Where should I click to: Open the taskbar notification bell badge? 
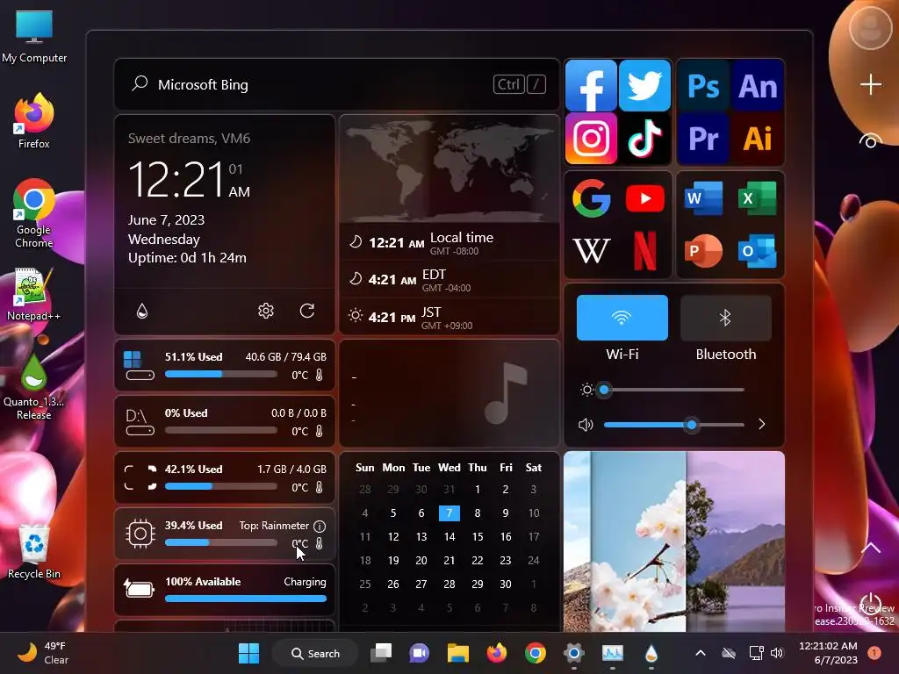(874, 653)
